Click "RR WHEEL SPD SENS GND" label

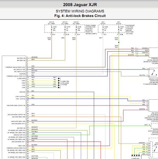pos(17,150)
